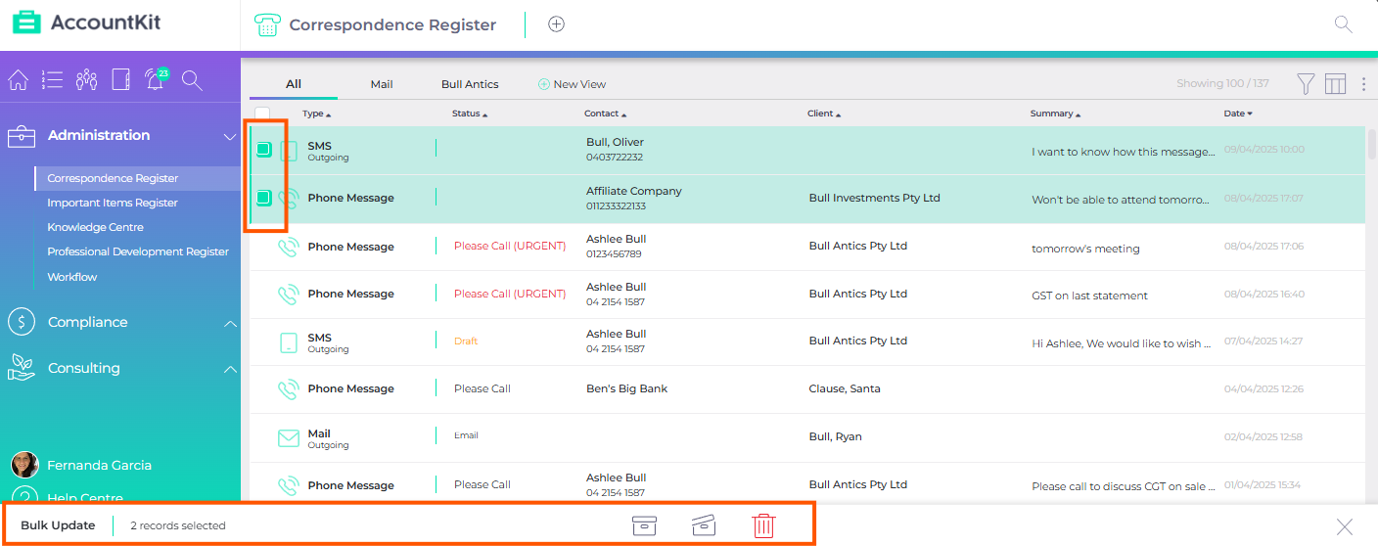Switch to the All view tab
Screen dimensions: 1378x546
coord(294,84)
